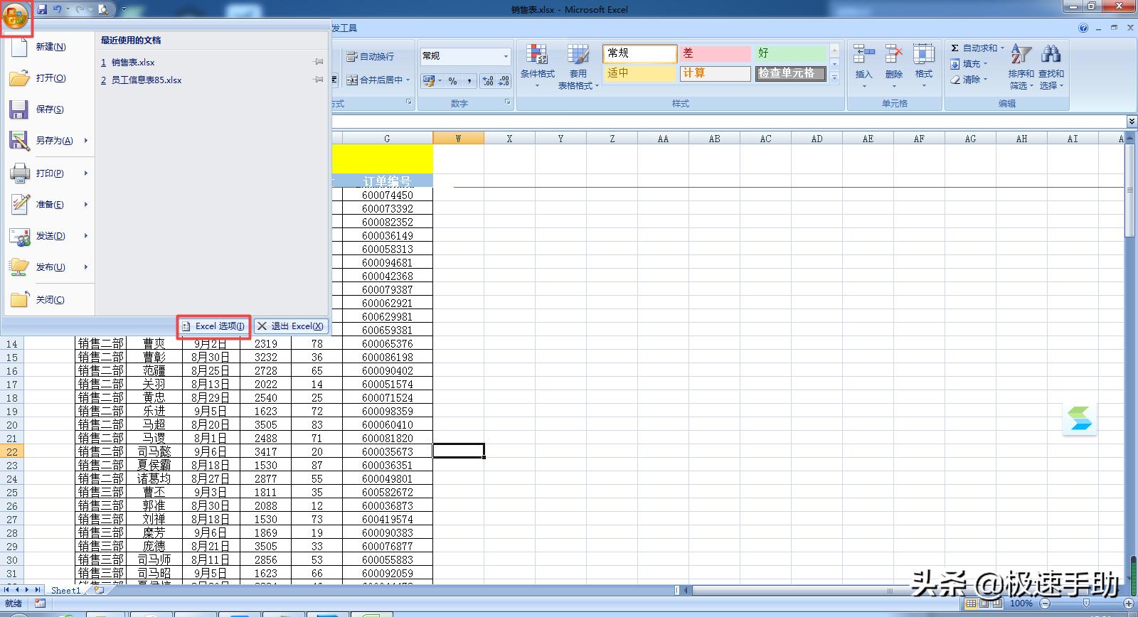
Task: Increase decimal places
Action: [488, 81]
